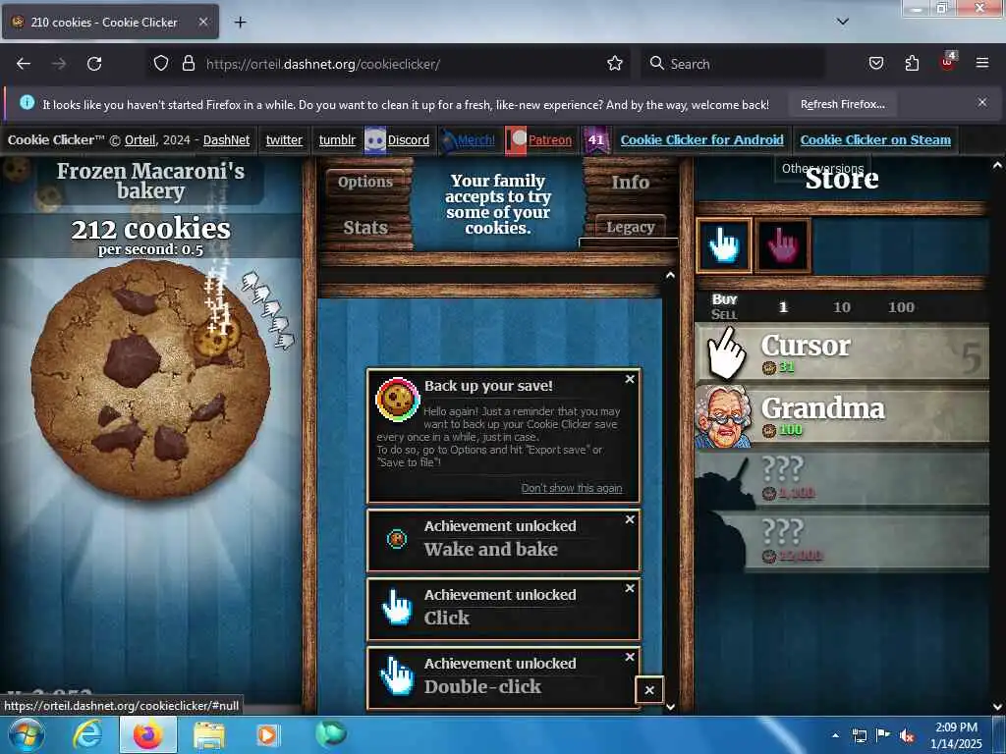The width and height of the screenshot is (1006, 754).
Task: Set purchase amount to 100
Action: (x=901, y=307)
